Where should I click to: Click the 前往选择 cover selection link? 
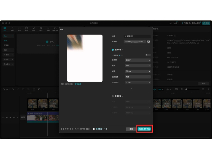tap(78, 84)
